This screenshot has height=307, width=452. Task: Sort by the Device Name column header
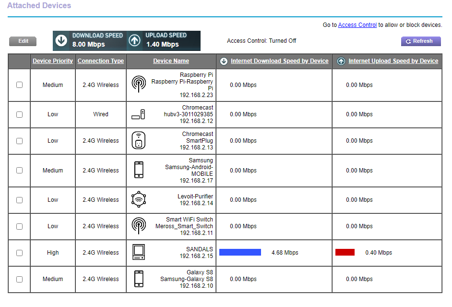pyautogui.click(x=171, y=61)
